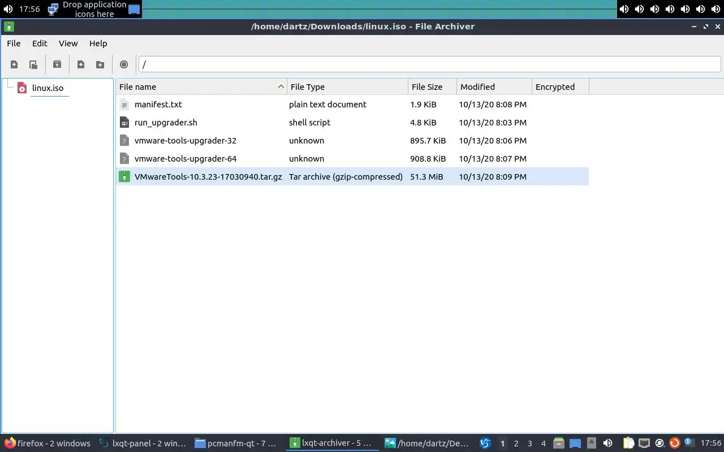Switch to virtual desktop 2
Image resolution: width=724 pixels, height=452 pixels.
[x=516, y=444]
